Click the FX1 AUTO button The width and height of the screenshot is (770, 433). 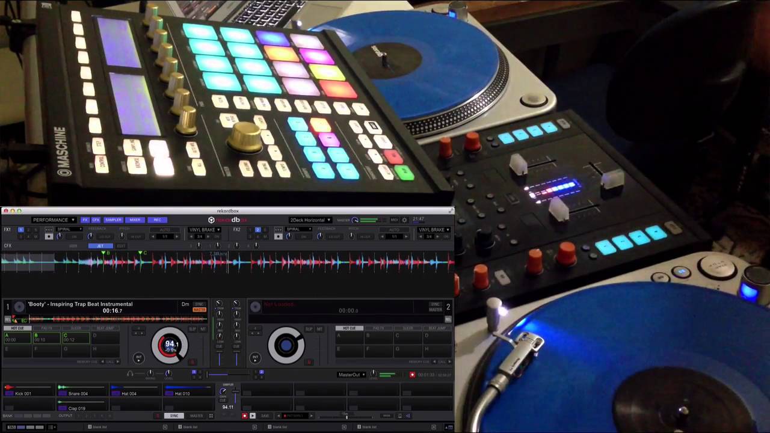click(x=165, y=230)
